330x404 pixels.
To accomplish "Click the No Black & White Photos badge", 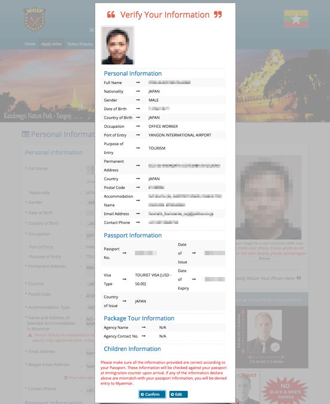I will 285,388.
